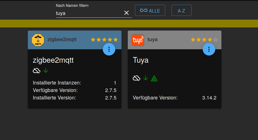Click the zigbee2mqtt bee logo
This screenshot has height=140, width=258.
pos(38,40)
